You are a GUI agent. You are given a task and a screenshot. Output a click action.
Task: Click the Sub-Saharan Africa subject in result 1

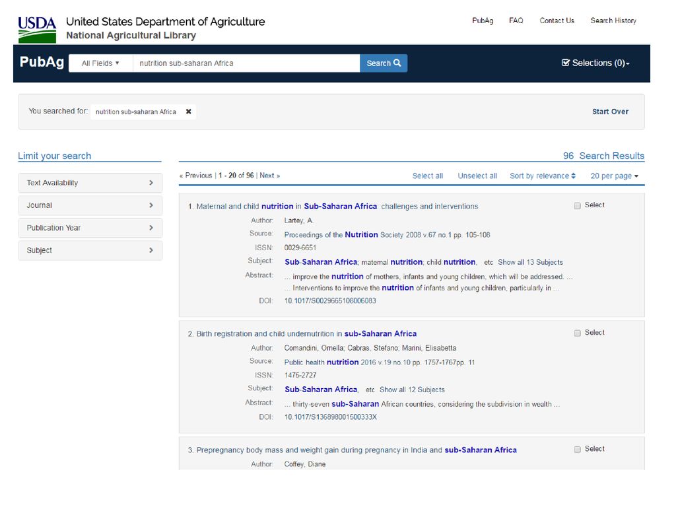tap(321, 262)
